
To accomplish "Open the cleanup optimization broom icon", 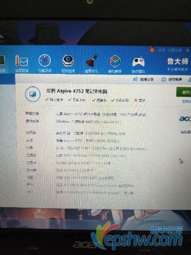I will 92,61.
